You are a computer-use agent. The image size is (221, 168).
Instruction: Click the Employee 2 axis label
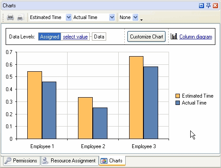93,146
